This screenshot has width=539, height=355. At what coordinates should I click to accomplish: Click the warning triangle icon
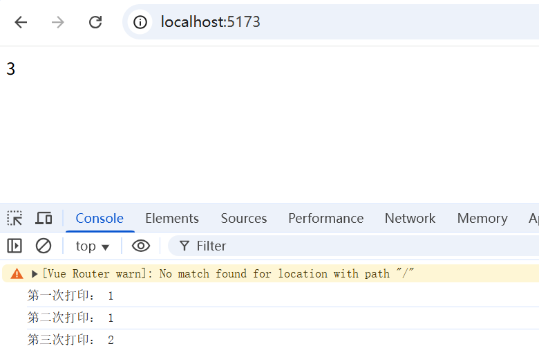(17, 274)
